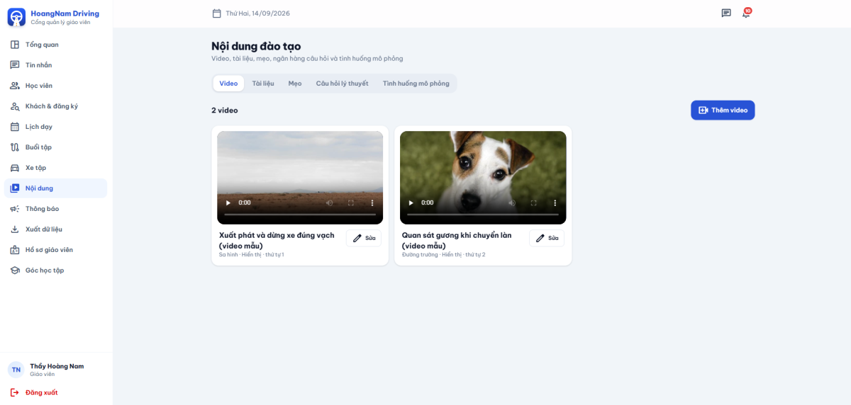The height and width of the screenshot is (405, 851).
Task: Fullscreen the Quan sát gương video
Action: [534, 203]
